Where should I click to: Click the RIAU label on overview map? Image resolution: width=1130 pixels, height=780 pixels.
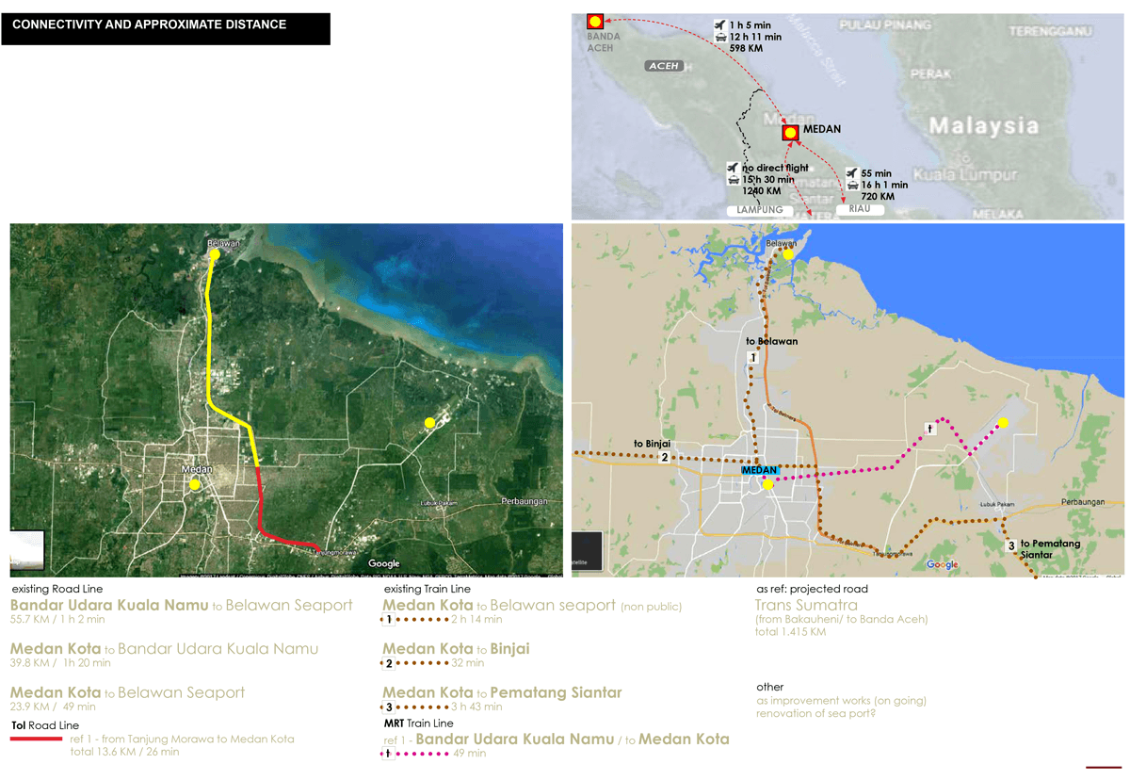(860, 209)
